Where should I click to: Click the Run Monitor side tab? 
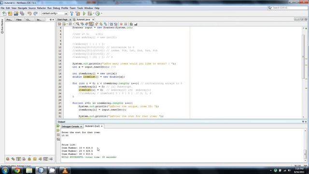click(x=2, y=26)
